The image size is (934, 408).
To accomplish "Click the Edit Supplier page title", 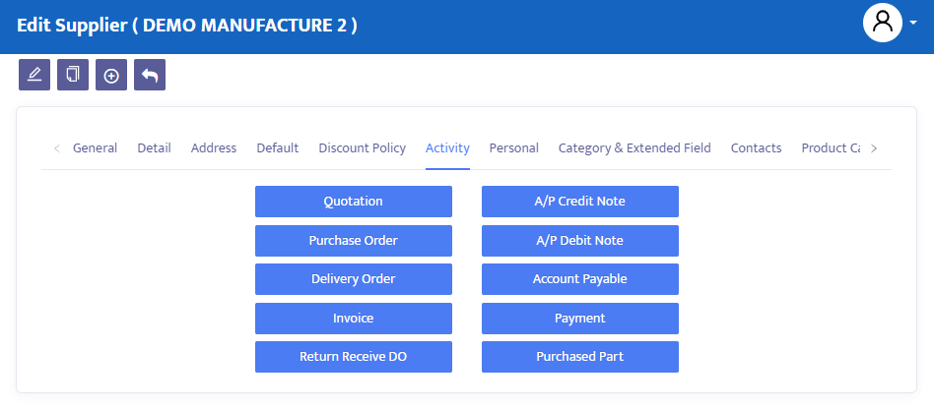I will tap(187, 26).
